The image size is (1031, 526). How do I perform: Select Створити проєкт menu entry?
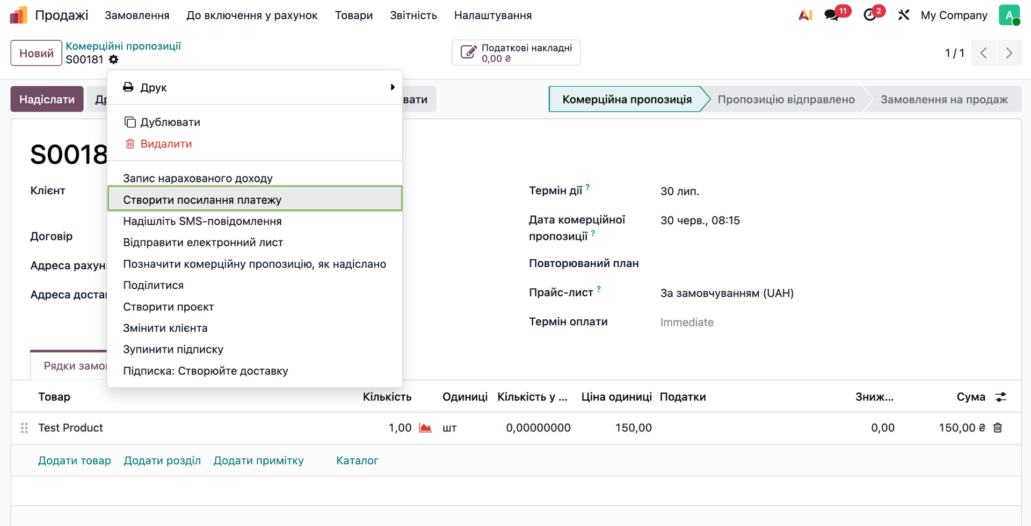[x=255, y=307]
